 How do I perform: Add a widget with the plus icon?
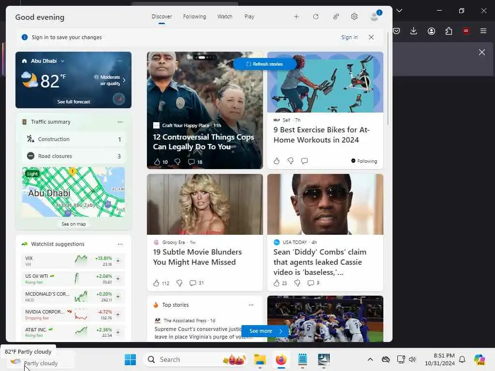296,16
